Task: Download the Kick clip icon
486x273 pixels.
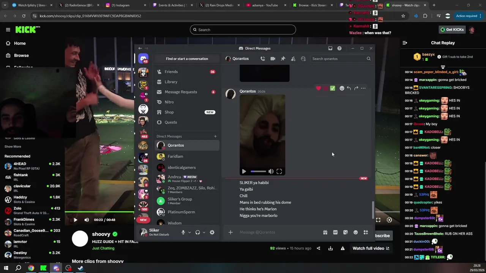Action: pyautogui.click(x=331, y=248)
